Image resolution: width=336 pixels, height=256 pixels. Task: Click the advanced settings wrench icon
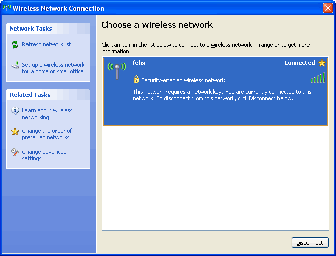(15, 152)
